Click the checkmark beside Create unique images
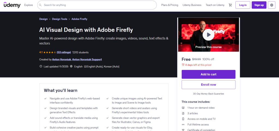Image resolution: width=279 pixels, height=131 pixels. coord(107,98)
